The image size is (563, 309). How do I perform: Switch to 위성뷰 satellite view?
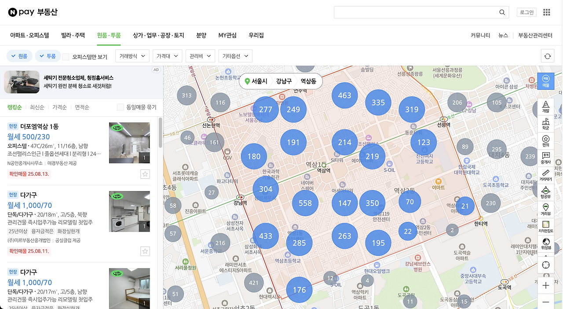click(546, 244)
